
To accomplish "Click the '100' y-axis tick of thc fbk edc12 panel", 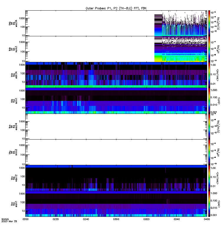I will (23, 176).
